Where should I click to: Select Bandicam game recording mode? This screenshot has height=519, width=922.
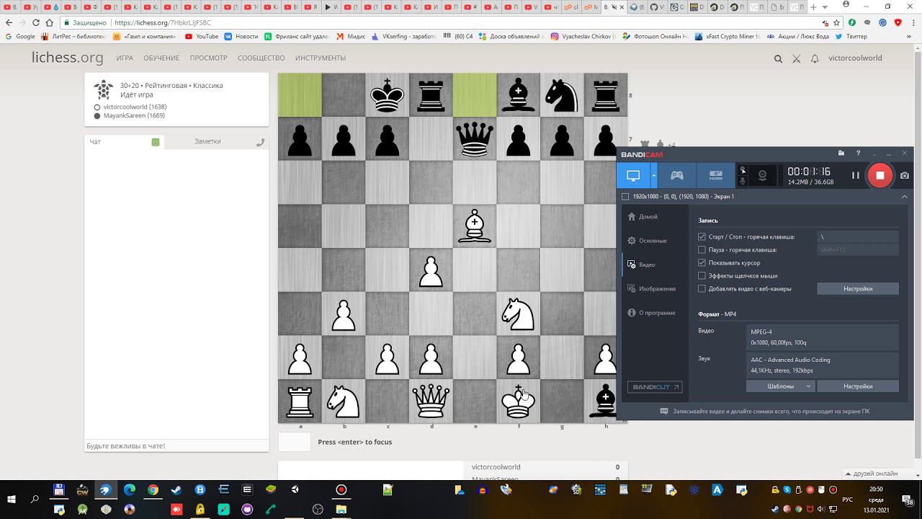(677, 175)
